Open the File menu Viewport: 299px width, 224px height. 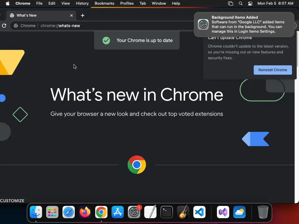point(39,3)
